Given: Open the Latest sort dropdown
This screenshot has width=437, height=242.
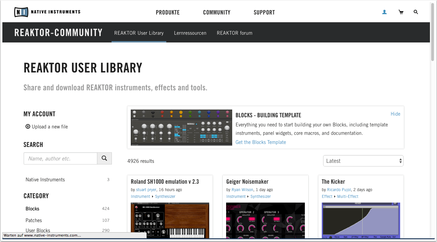Looking at the screenshot, I should (x=363, y=161).
